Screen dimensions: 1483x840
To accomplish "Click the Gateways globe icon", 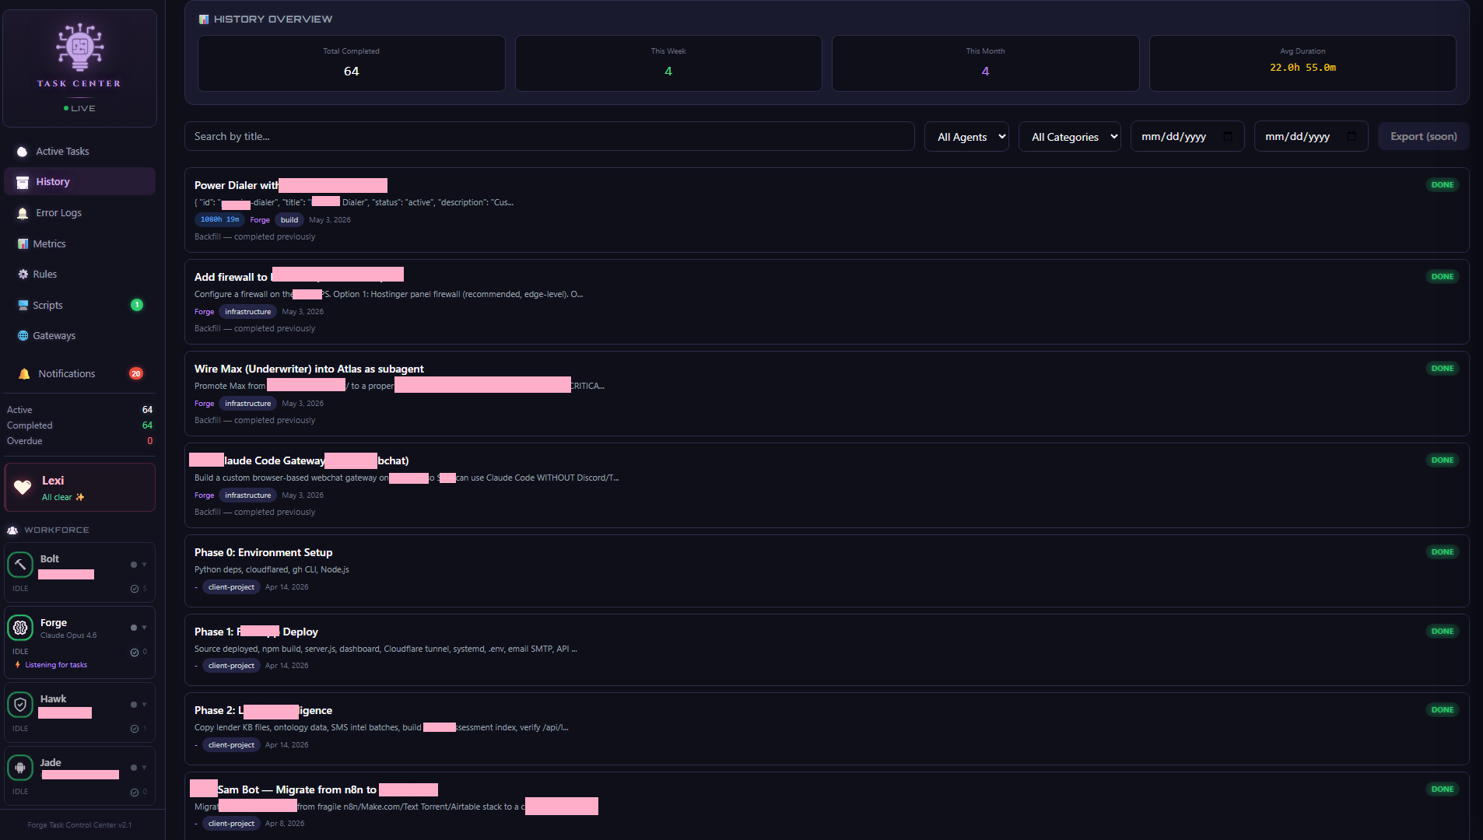I will coord(23,335).
